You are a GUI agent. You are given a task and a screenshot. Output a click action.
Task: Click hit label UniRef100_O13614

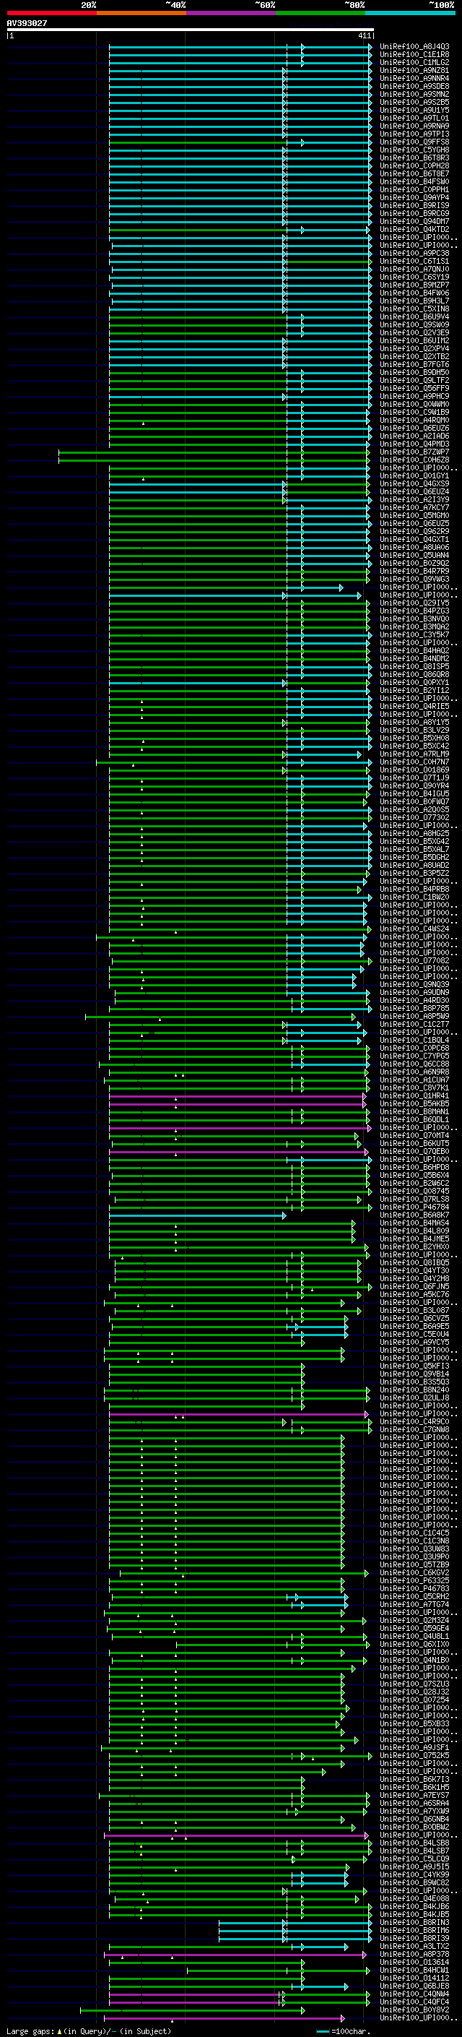414,1962
